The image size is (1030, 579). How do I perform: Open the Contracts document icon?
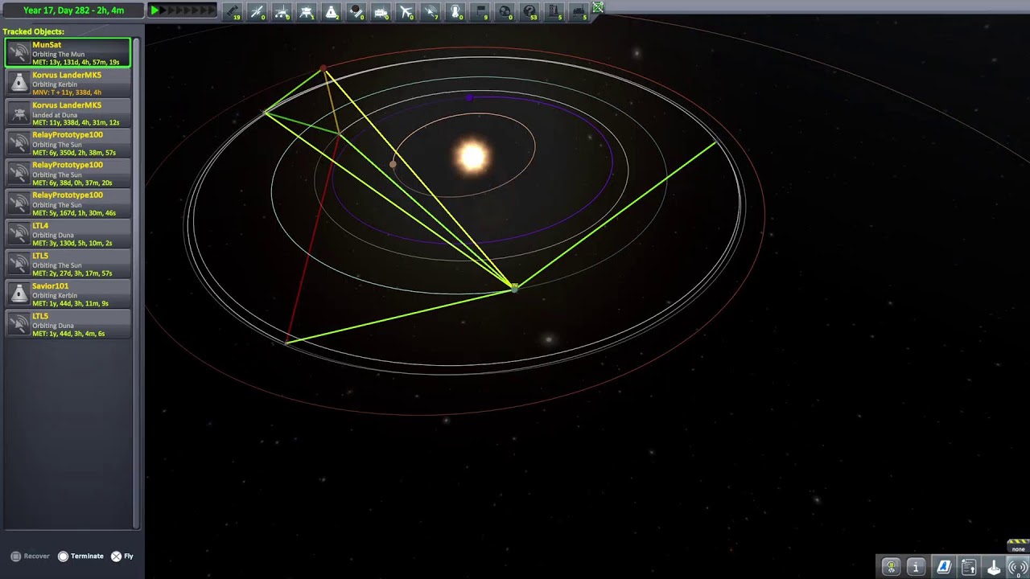969,567
